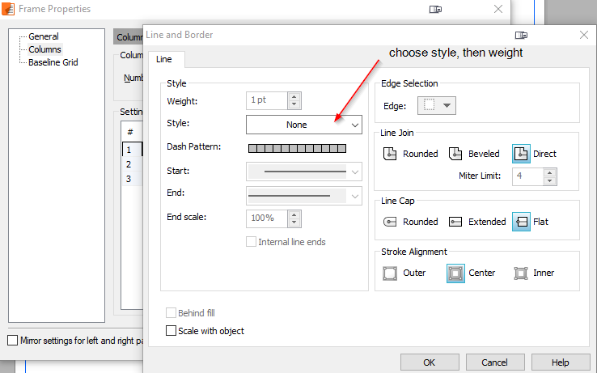Select Baseline Grid in Frame Properties tree
This screenshot has width=597, height=373.
(x=53, y=62)
